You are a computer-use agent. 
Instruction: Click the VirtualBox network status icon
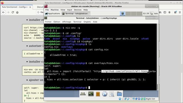(x=125, y=99)
